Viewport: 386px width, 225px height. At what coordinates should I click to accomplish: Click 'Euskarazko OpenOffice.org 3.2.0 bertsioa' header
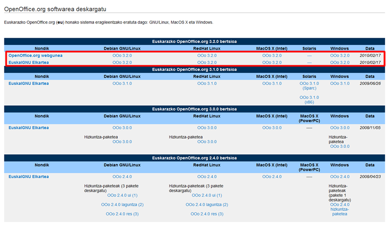[194, 42]
